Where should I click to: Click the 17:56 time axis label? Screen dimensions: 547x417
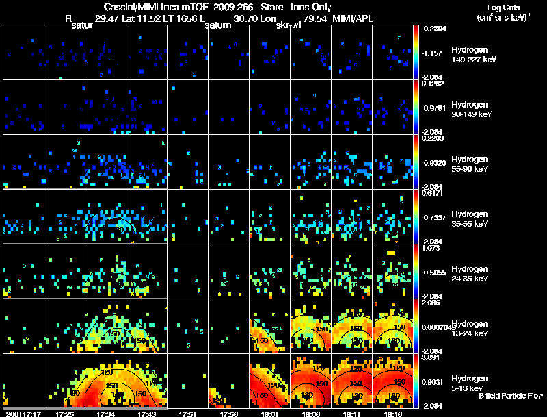tap(229, 414)
